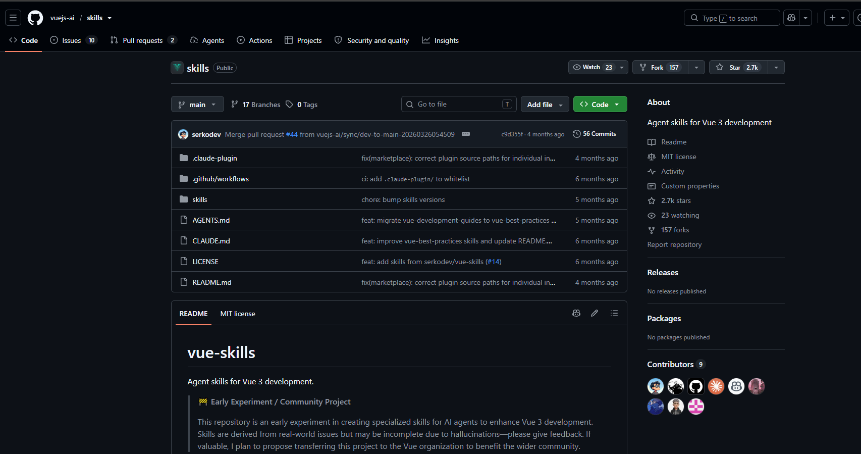Open the Actions tab

[254, 40]
